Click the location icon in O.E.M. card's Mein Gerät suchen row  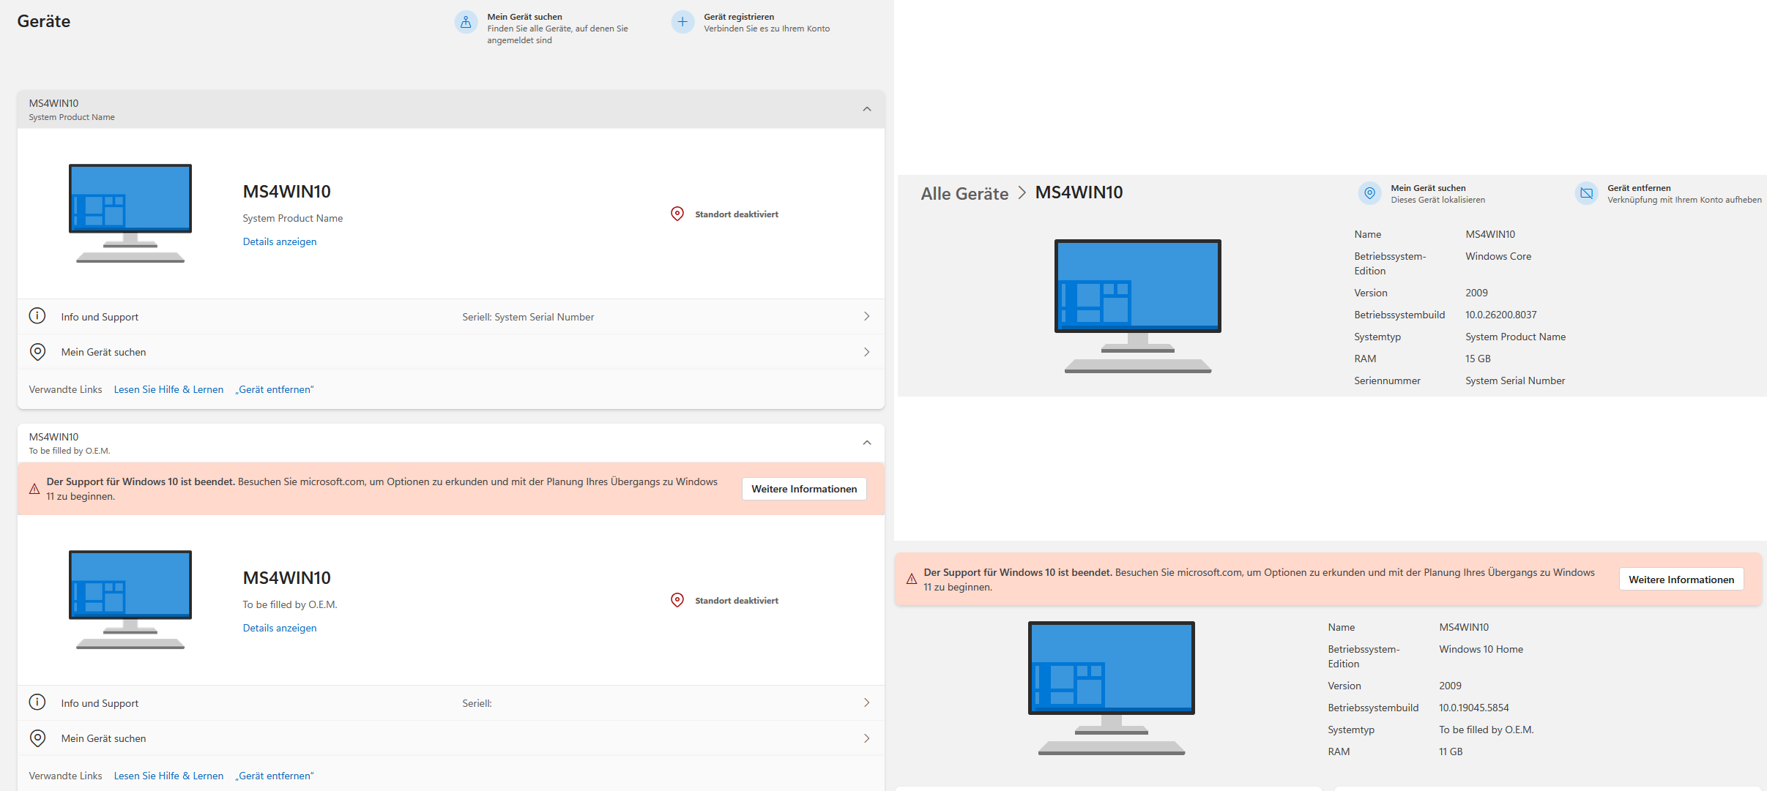pos(37,738)
